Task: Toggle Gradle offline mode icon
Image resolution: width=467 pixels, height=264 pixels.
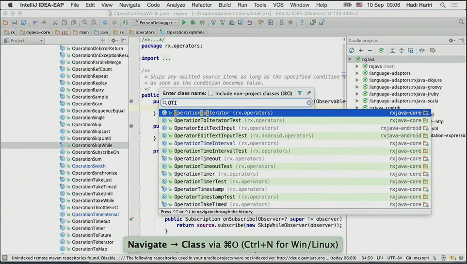Action: pos(422,50)
